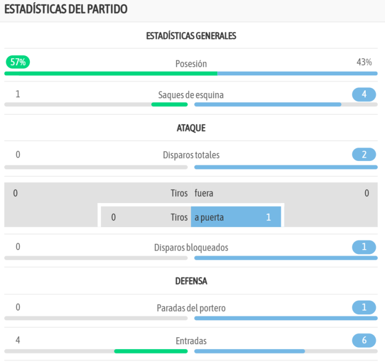Viewport: 385px width, 364px height.
Task: Click the green Entradas bar
Action: point(151,351)
